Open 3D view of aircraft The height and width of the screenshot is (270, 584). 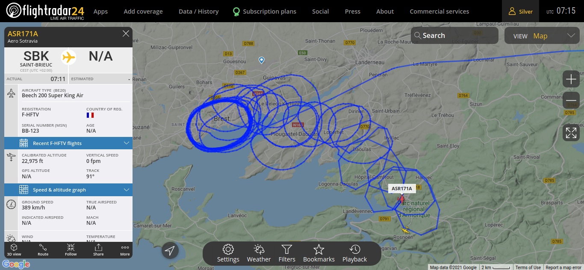[x=14, y=250]
